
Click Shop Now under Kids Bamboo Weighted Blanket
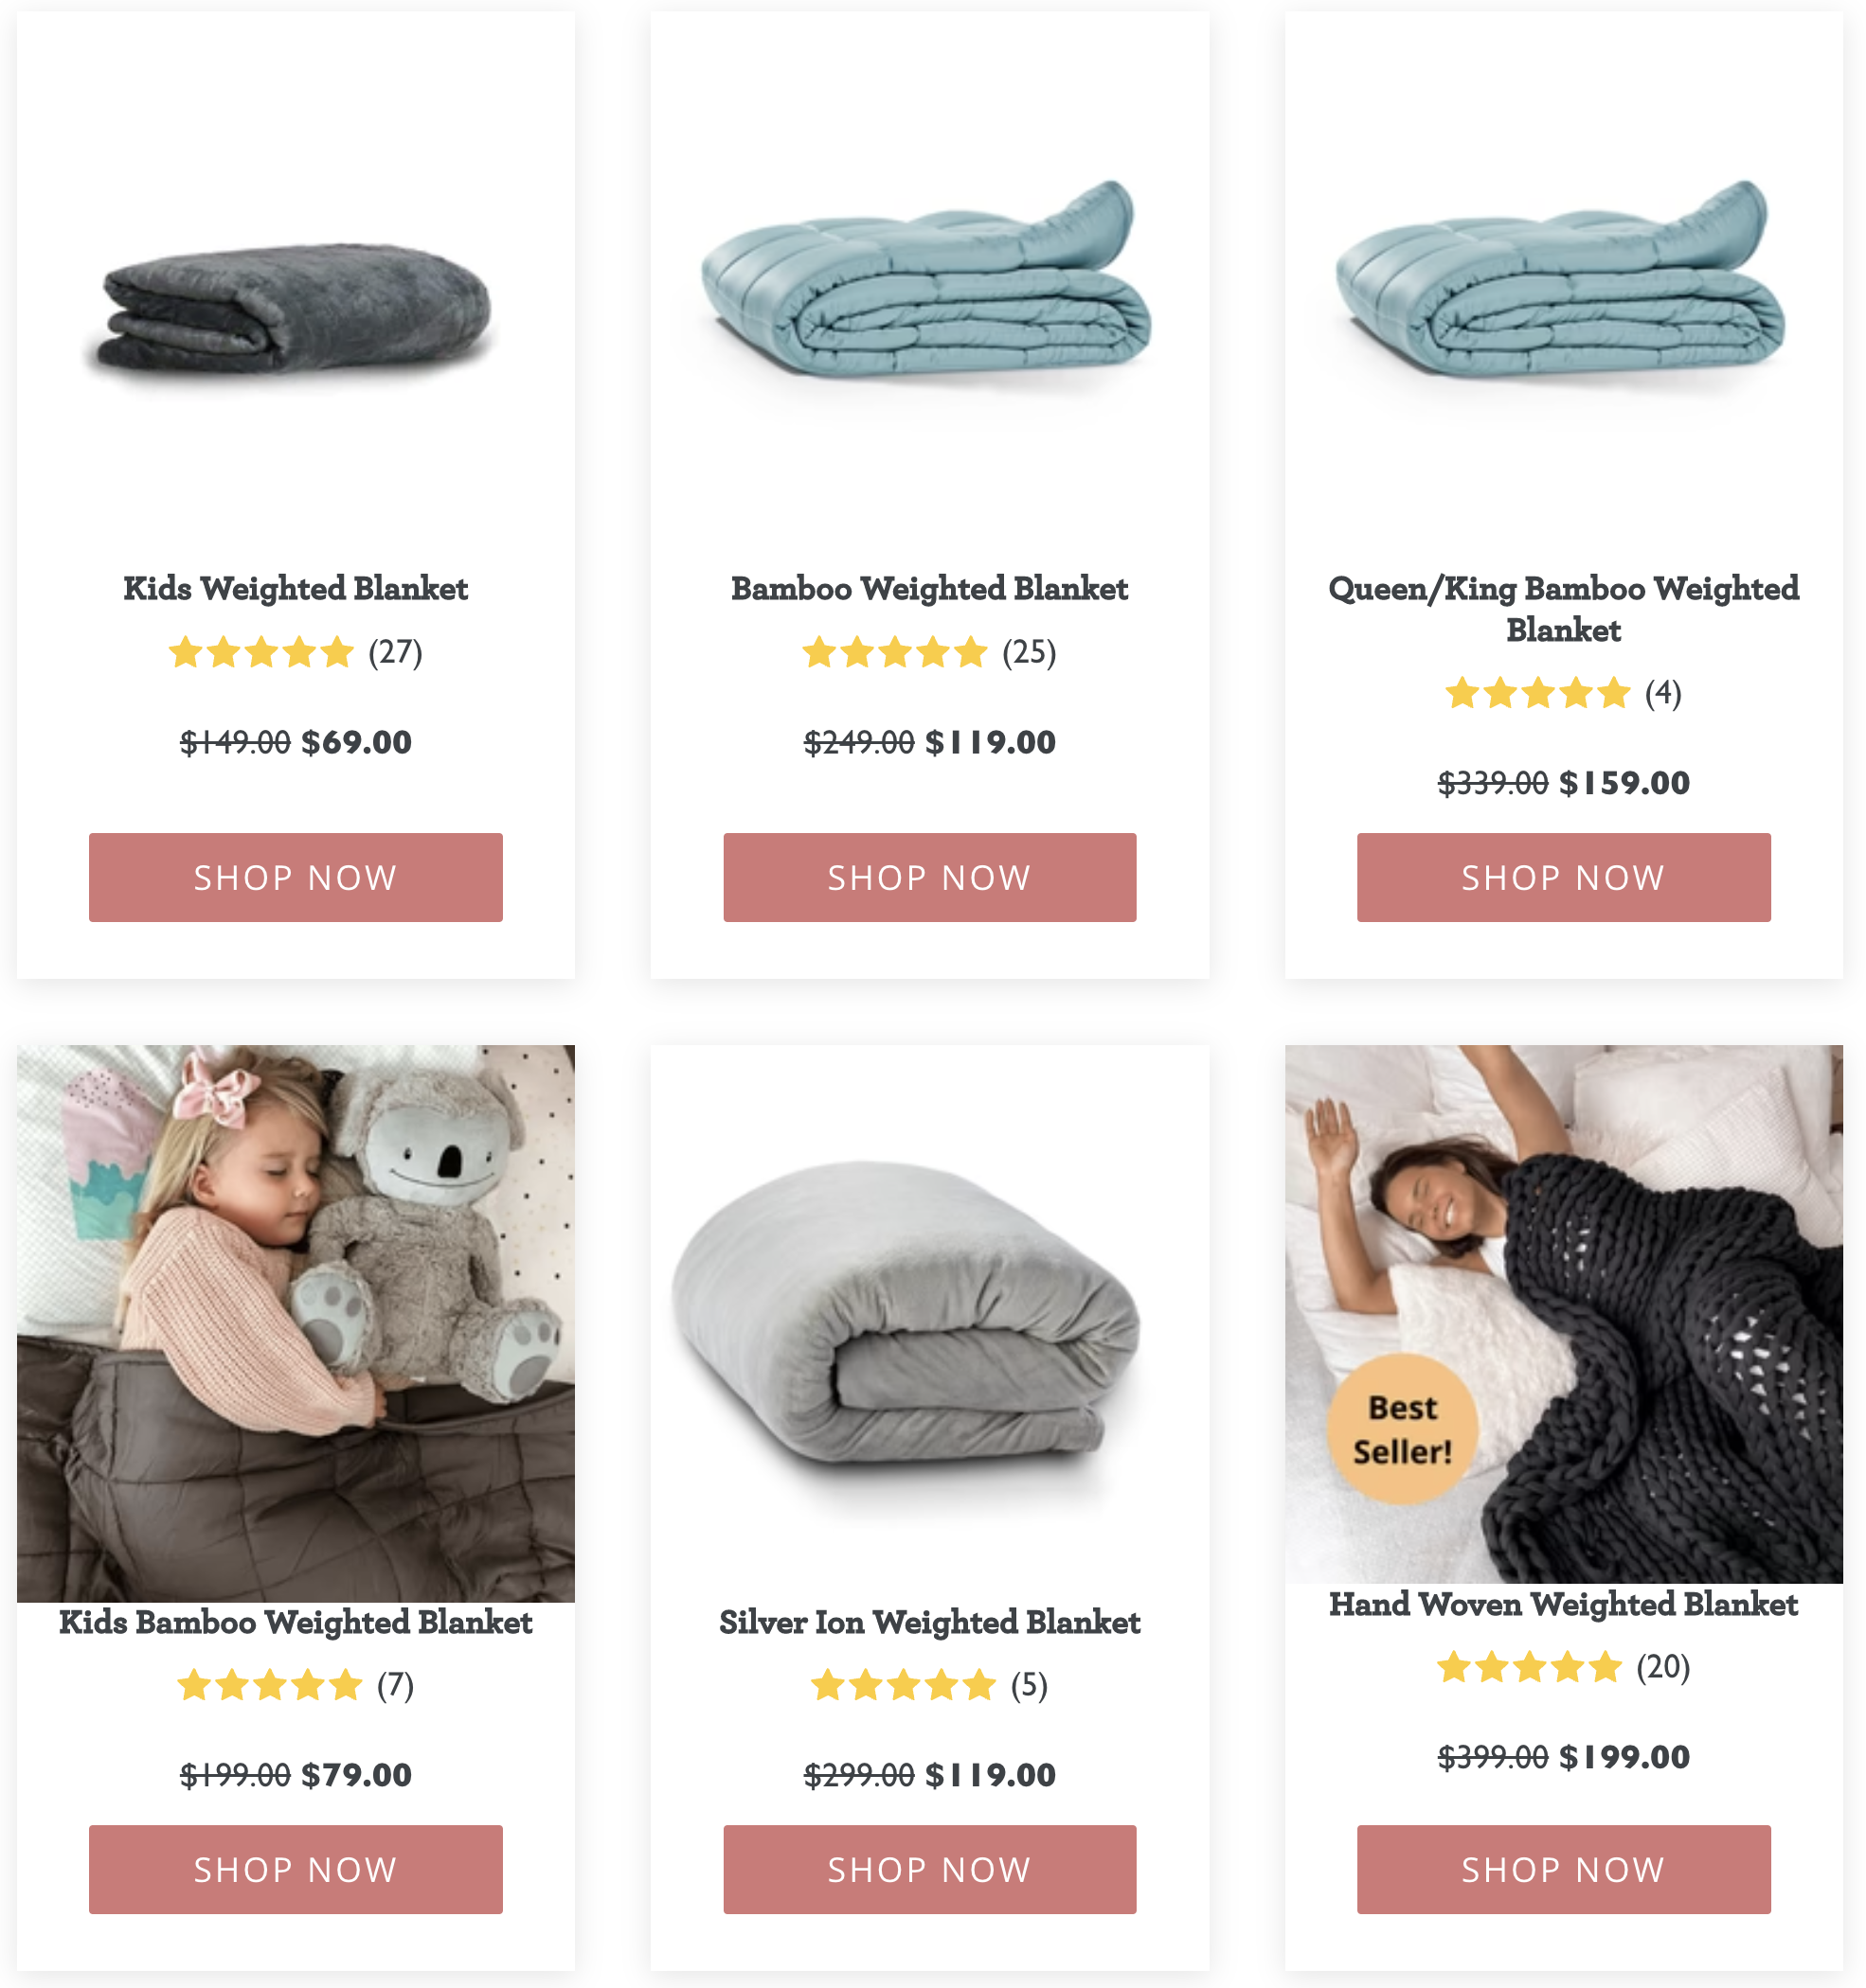pos(296,1869)
